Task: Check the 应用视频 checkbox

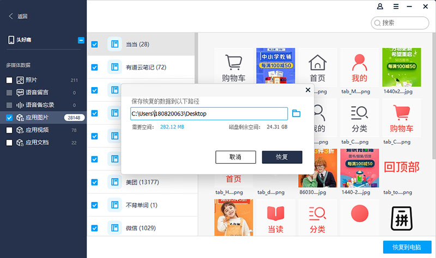Action: tap(9, 130)
